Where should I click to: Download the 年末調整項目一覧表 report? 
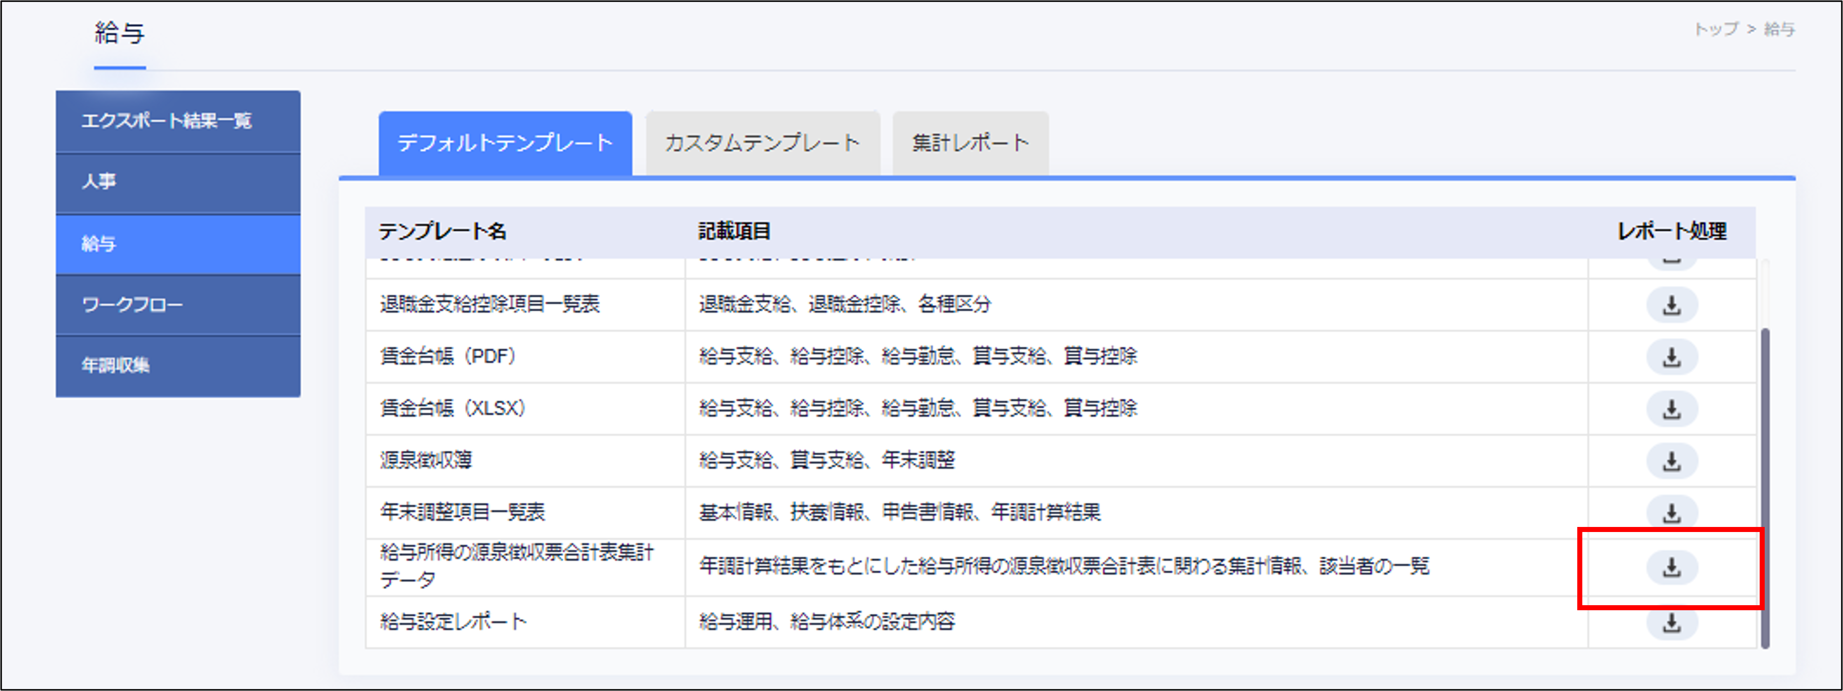tap(1672, 512)
